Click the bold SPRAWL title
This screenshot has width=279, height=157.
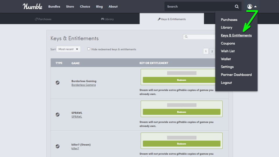point(77,113)
